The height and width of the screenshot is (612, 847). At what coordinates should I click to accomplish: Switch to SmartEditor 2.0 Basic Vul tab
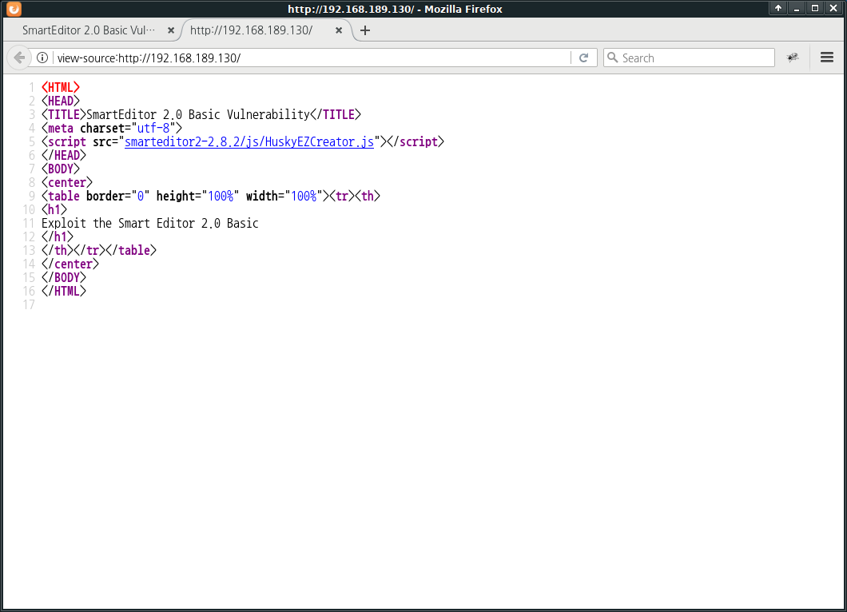(x=92, y=30)
